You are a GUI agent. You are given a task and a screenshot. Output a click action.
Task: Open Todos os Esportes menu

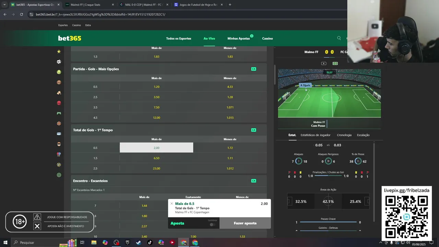(179, 38)
